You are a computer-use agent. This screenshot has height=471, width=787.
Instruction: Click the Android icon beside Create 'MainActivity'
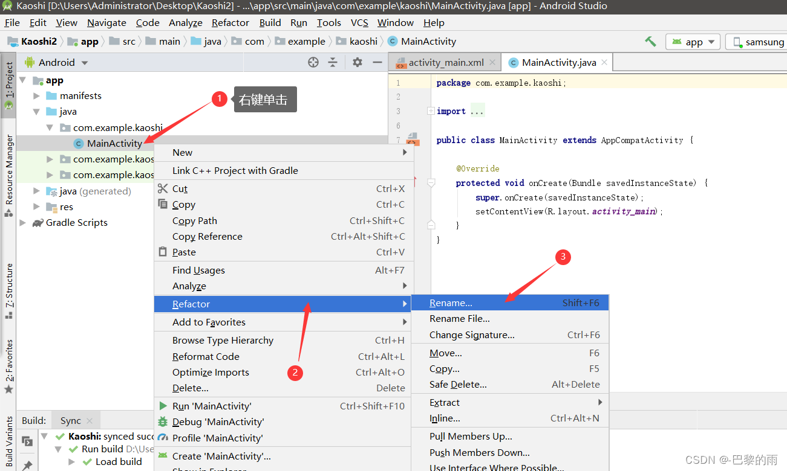coord(163,456)
